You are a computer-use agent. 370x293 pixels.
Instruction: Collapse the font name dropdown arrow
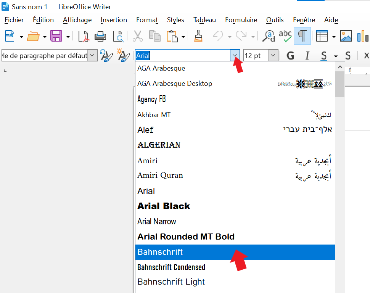(234, 56)
